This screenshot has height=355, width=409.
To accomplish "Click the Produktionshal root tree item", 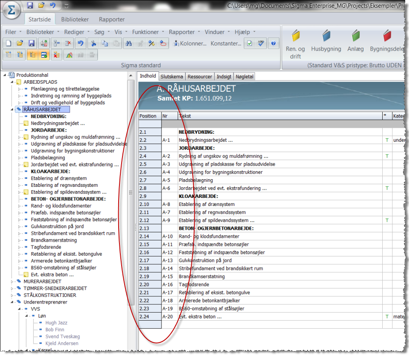I will pyautogui.click(x=32, y=75).
